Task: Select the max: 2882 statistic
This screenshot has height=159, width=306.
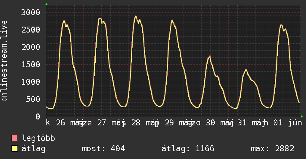Action: point(272,149)
